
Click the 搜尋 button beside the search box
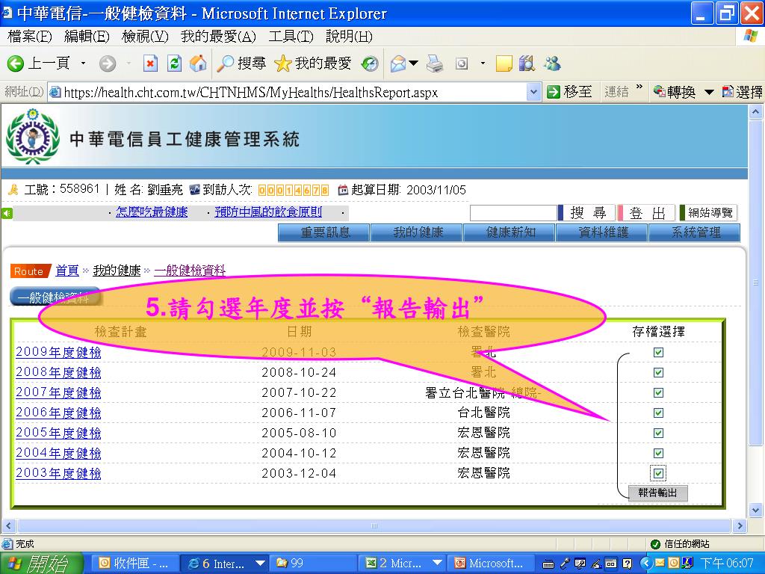587,213
